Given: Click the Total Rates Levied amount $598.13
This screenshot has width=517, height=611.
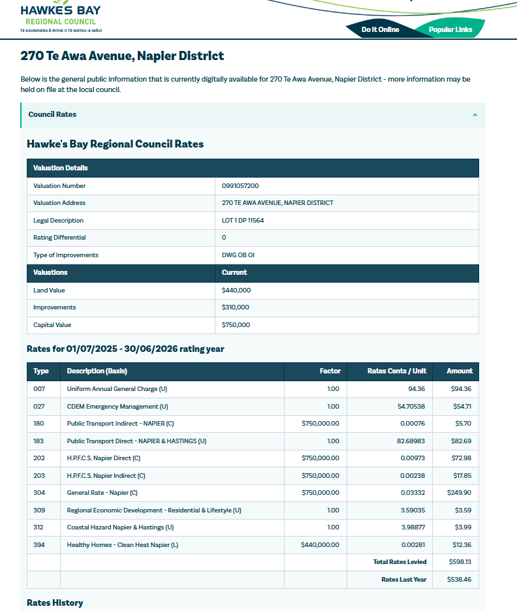Looking at the screenshot, I should point(460,562).
